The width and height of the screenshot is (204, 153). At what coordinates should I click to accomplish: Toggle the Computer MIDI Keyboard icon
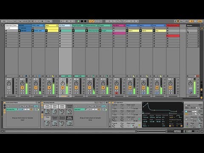point(178,21)
